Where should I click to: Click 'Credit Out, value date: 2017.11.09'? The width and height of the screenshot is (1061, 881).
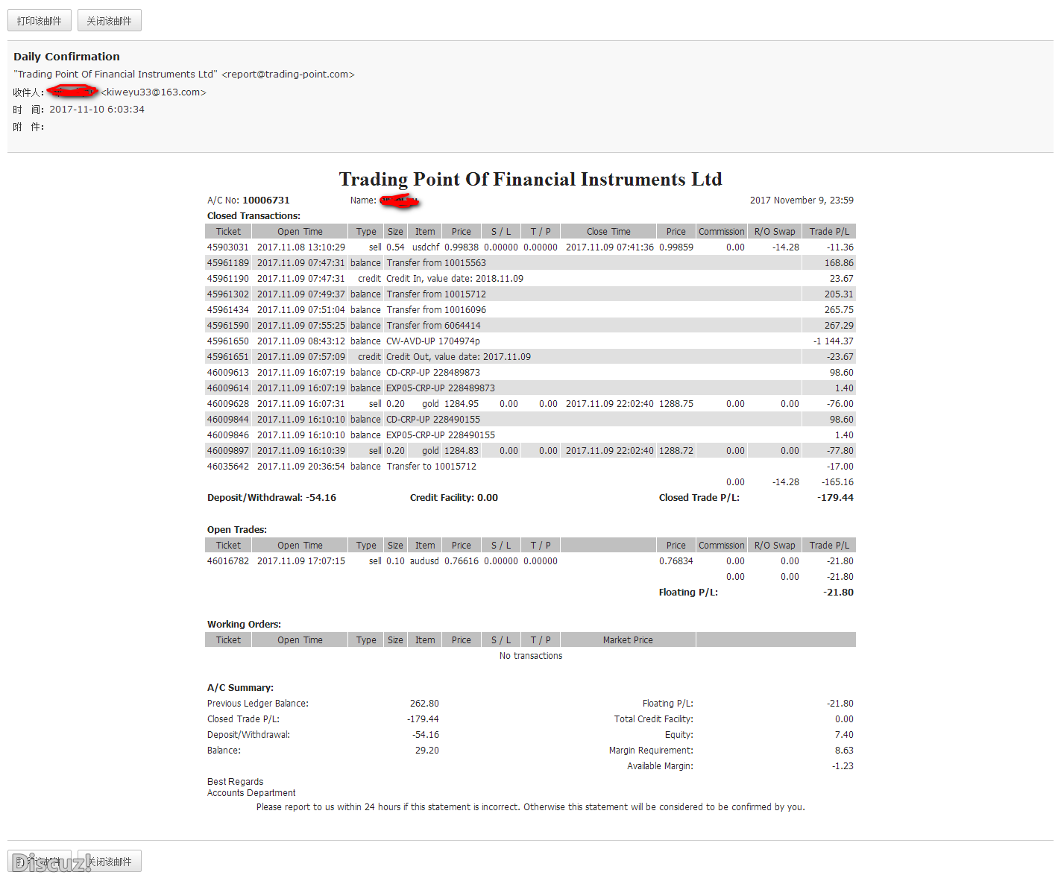[459, 357]
